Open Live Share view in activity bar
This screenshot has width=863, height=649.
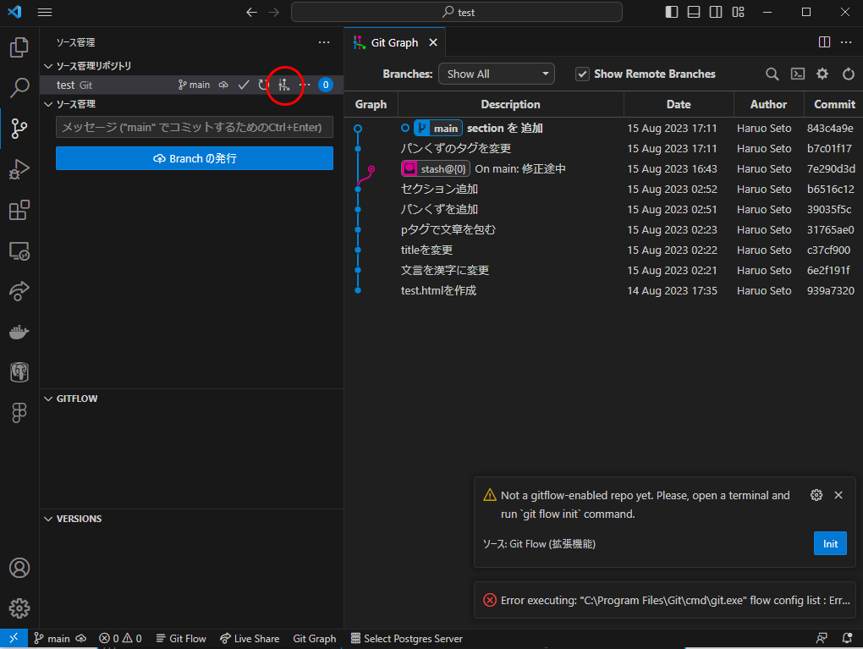(19, 291)
